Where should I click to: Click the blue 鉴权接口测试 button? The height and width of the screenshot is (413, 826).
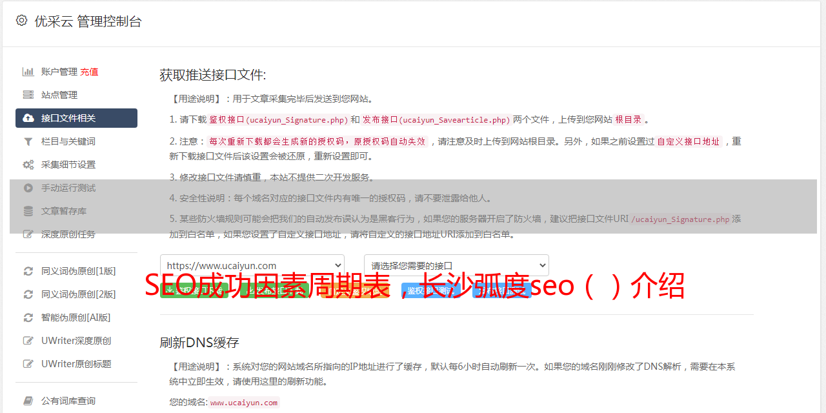[431, 290]
